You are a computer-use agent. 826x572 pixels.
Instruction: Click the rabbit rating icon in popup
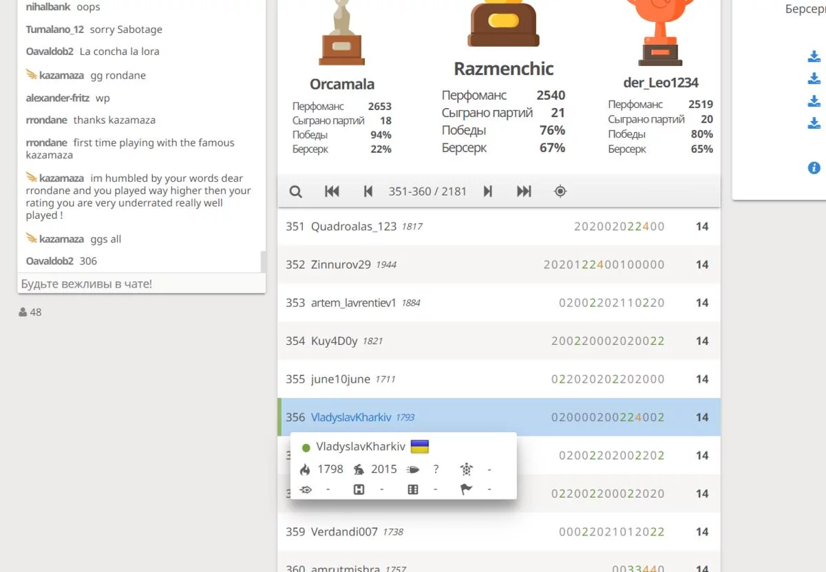(359, 469)
